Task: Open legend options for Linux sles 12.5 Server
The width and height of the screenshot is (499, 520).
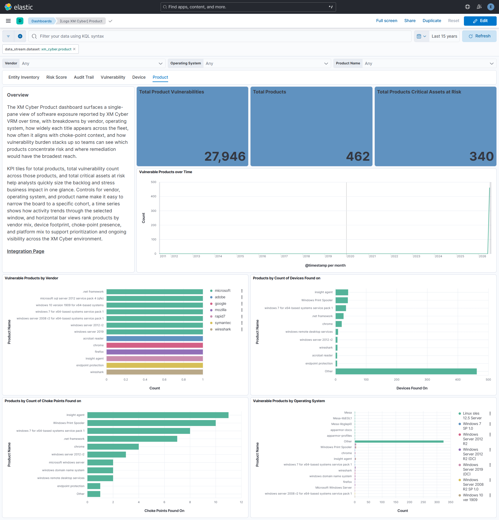Action: click(x=490, y=413)
